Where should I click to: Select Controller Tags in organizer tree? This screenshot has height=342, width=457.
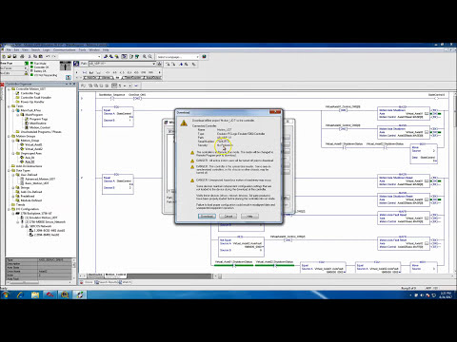[30, 93]
